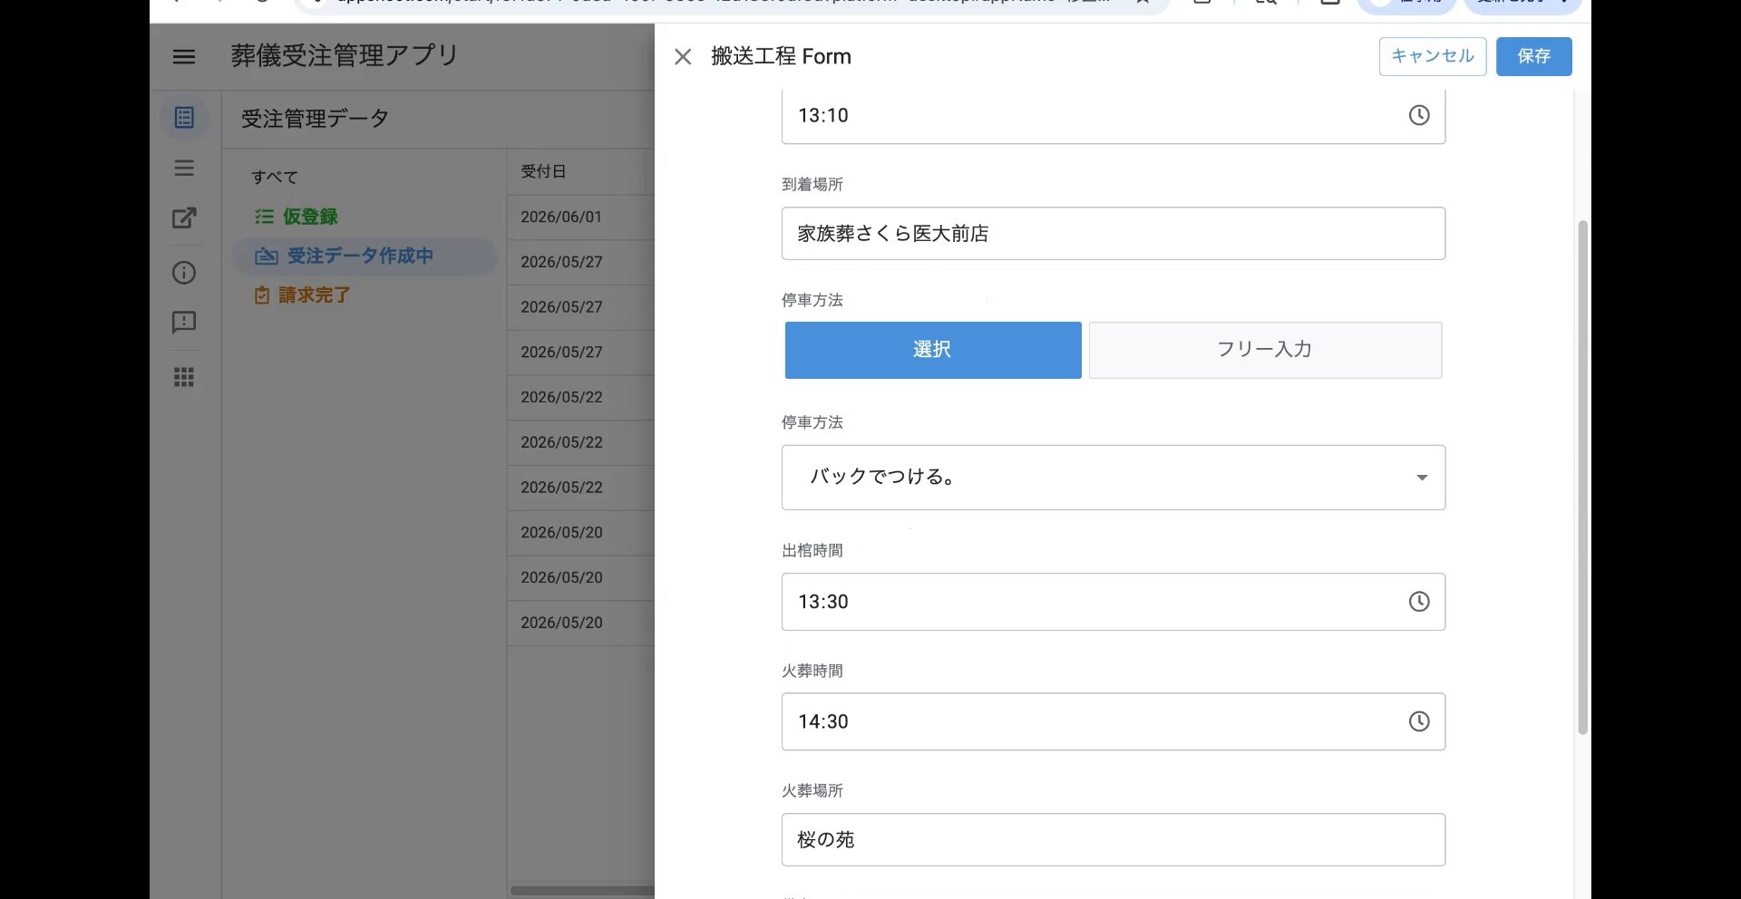This screenshot has width=1741, height=899.
Task: Close the 搬送工程 Form with X
Action: 683,57
